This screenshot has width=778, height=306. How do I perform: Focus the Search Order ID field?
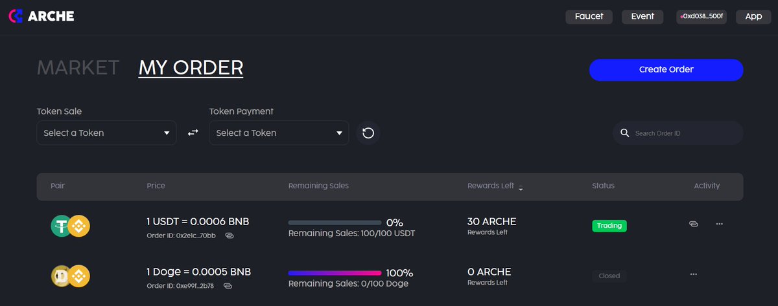[x=678, y=133]
